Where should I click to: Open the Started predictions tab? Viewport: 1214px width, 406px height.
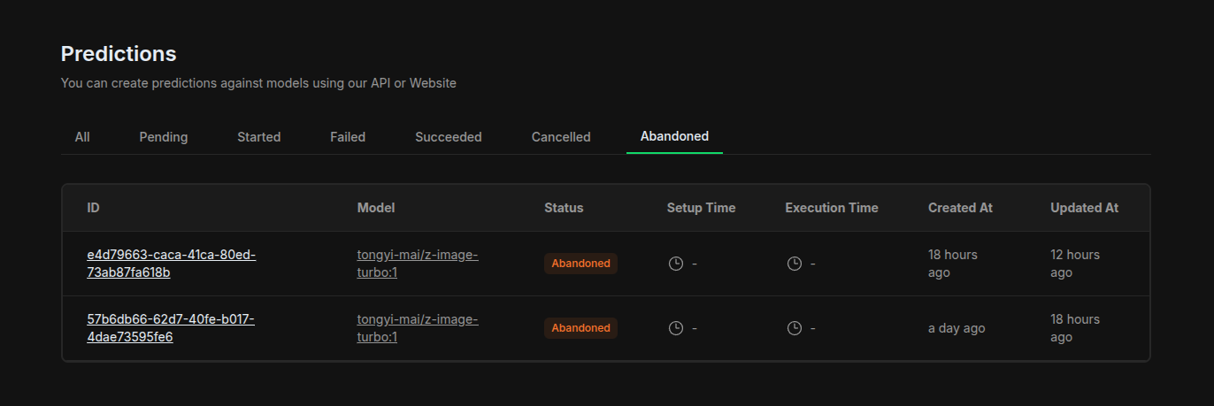[x=259, y=137]
